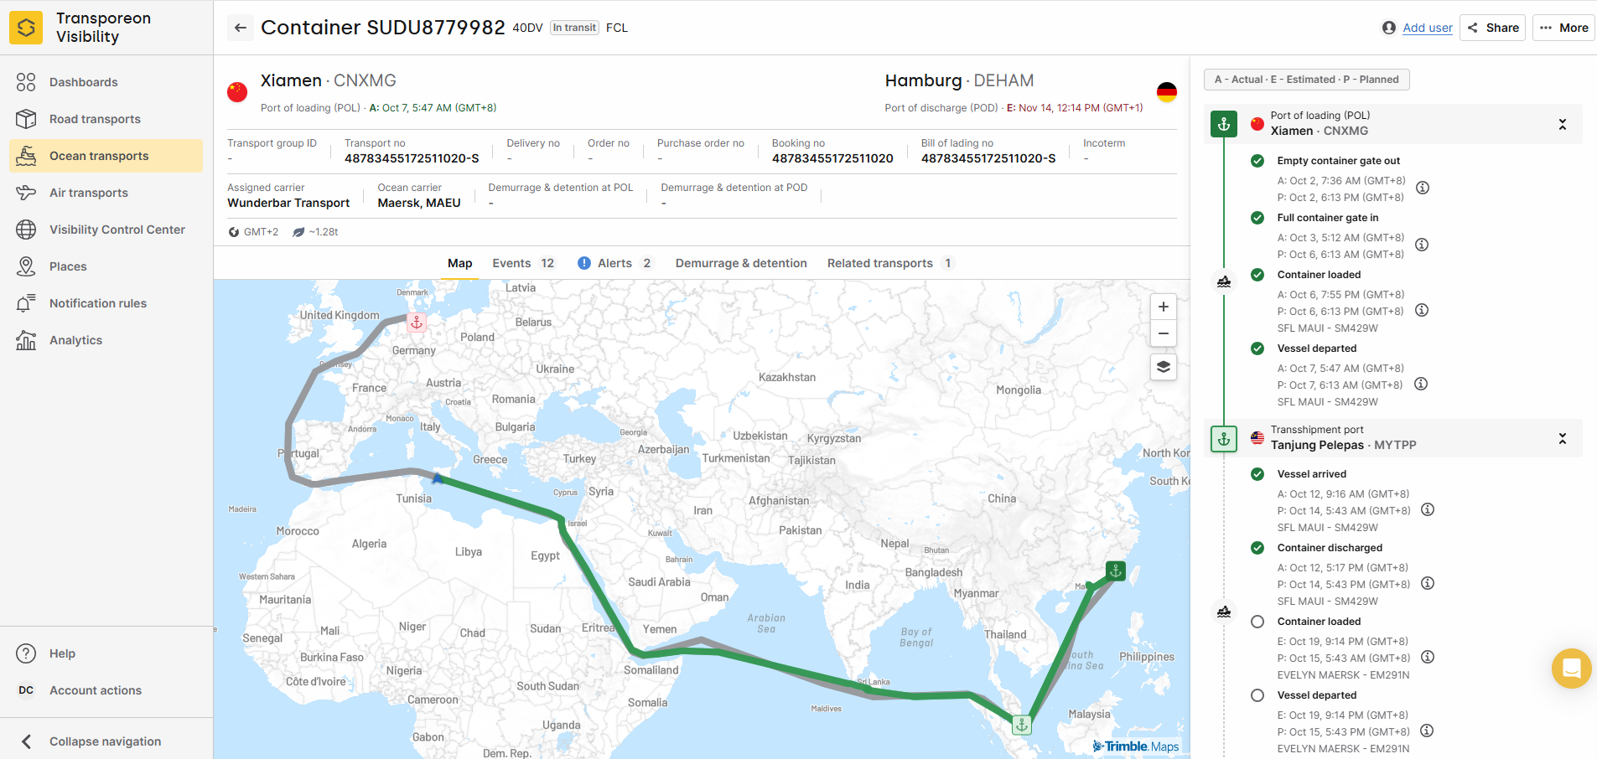Click the Transporeon Visibility logo icon
The image size is (1597, 759).
click(x=26, y=28)
